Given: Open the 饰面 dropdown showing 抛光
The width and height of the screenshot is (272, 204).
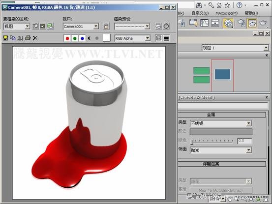Looking at the screenshot, I should [221, 150].
